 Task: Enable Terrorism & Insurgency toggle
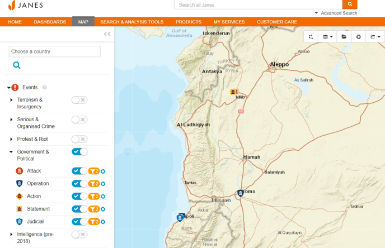79,100
